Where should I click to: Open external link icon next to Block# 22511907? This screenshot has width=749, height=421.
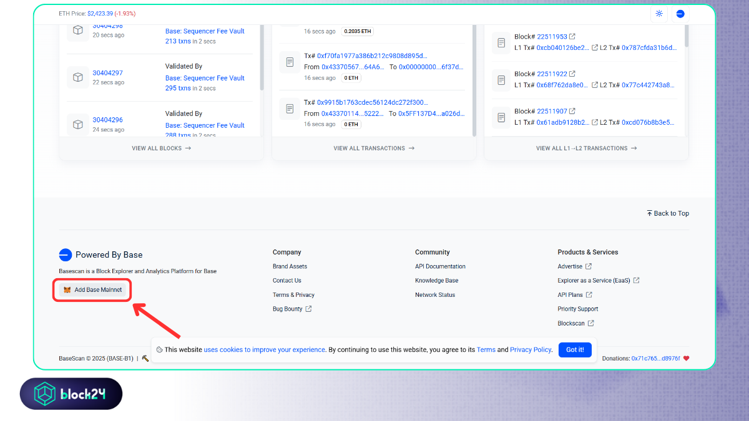573,111
